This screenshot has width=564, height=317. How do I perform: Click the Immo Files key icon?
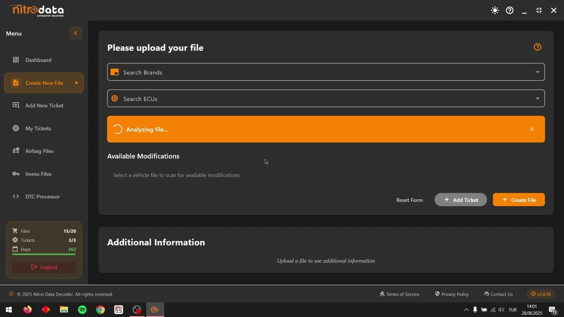coord(16,174)
